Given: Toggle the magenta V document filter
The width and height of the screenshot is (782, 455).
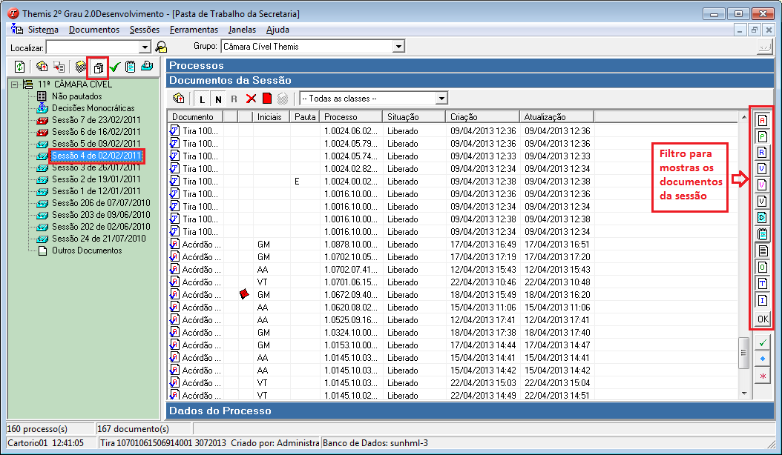Looking at the screenshot, I should pyautogui.click(x=762, y=185).
